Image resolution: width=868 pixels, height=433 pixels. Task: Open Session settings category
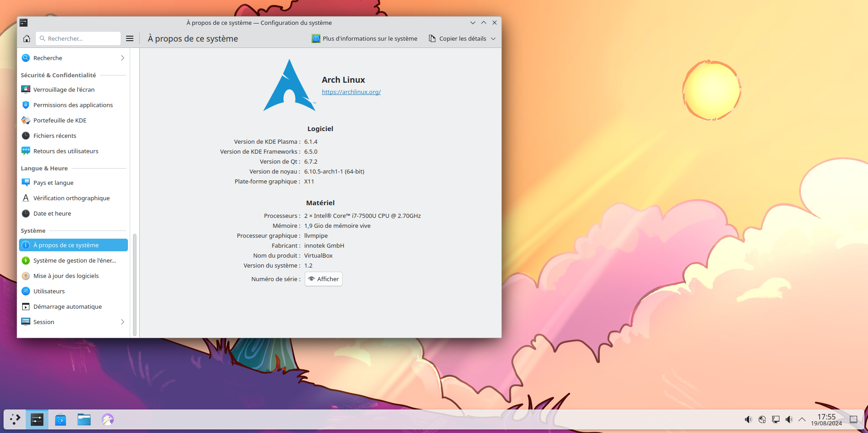[73, 322]
